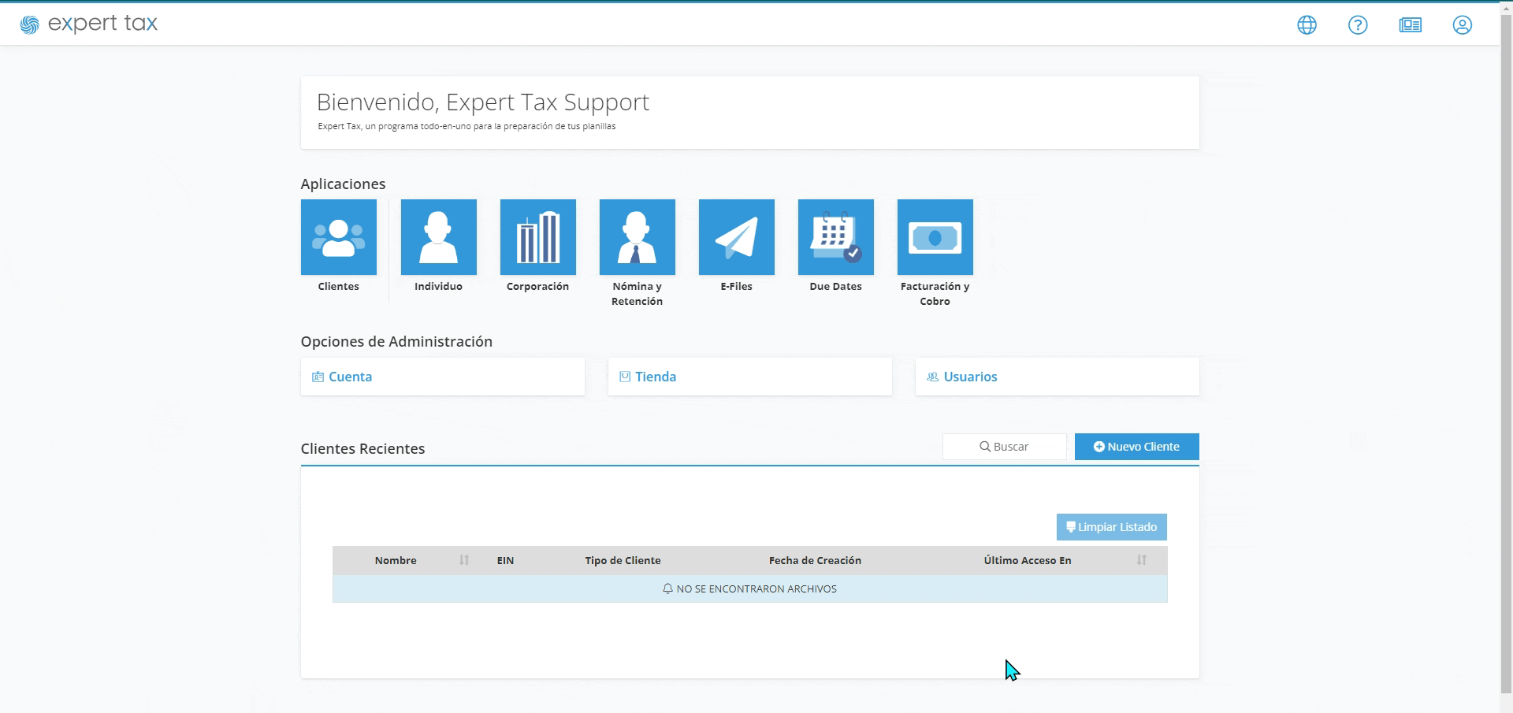Click the Nombre column header

tap(396, 560)
